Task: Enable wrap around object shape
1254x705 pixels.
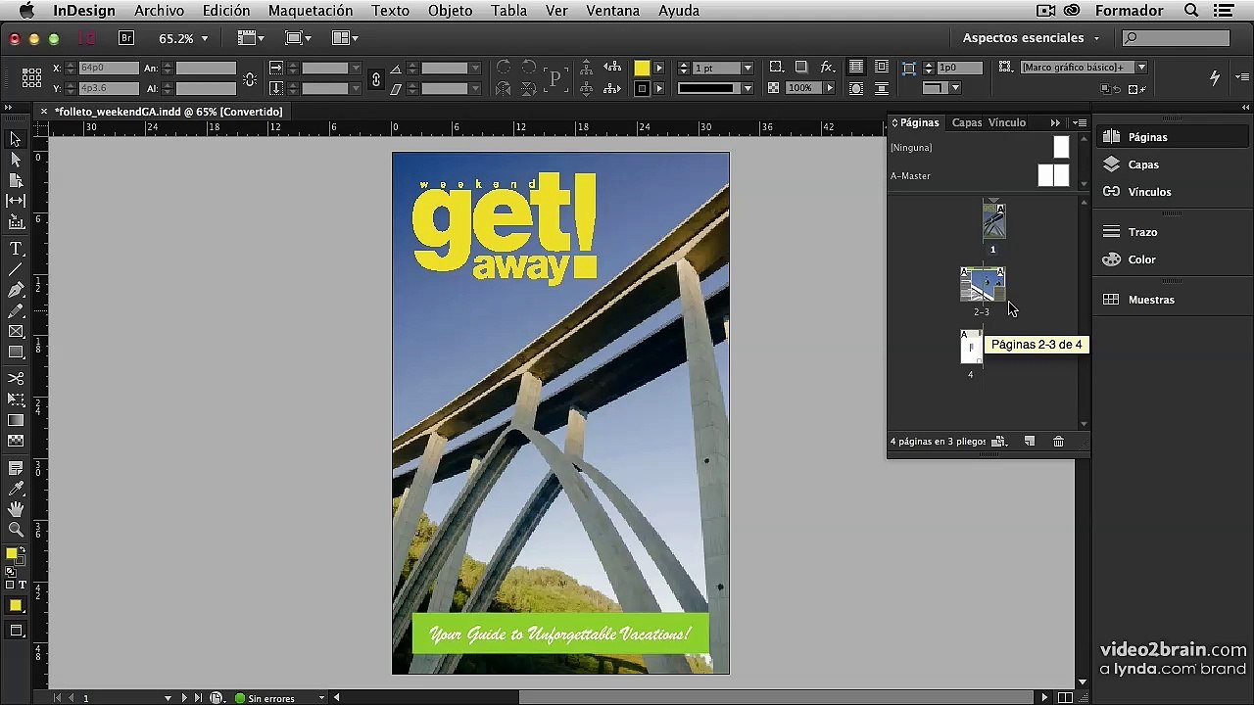Action: pyautogui.click(x=856, y=88)
